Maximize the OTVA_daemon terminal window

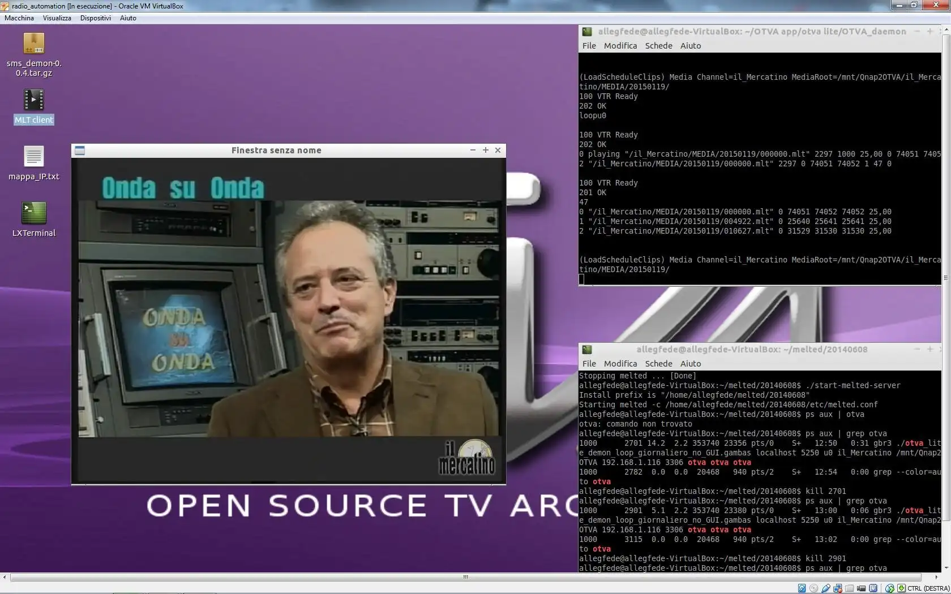pyautogui.click(x=929, y=32)
